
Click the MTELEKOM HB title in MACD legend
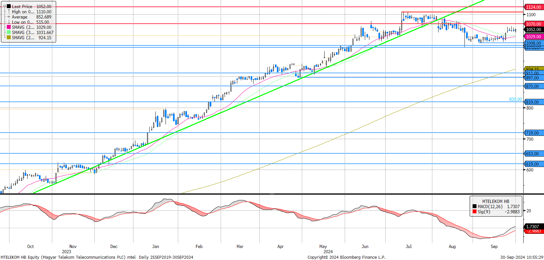coord(496,201)
